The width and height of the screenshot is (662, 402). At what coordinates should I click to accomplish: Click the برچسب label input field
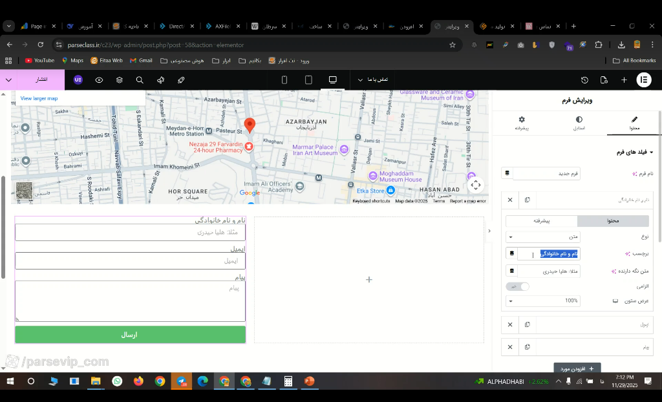point(549,253)
